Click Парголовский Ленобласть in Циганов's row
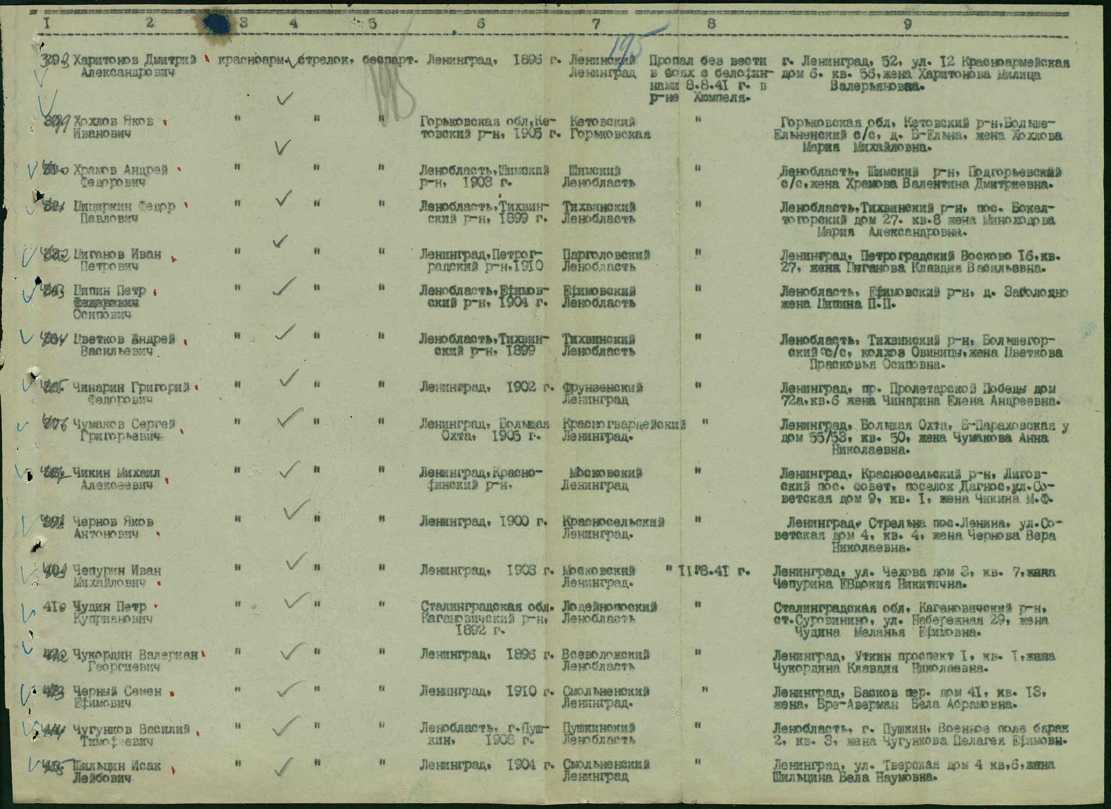The height and width of the screenshot is (809, 1111). point(606,260)
